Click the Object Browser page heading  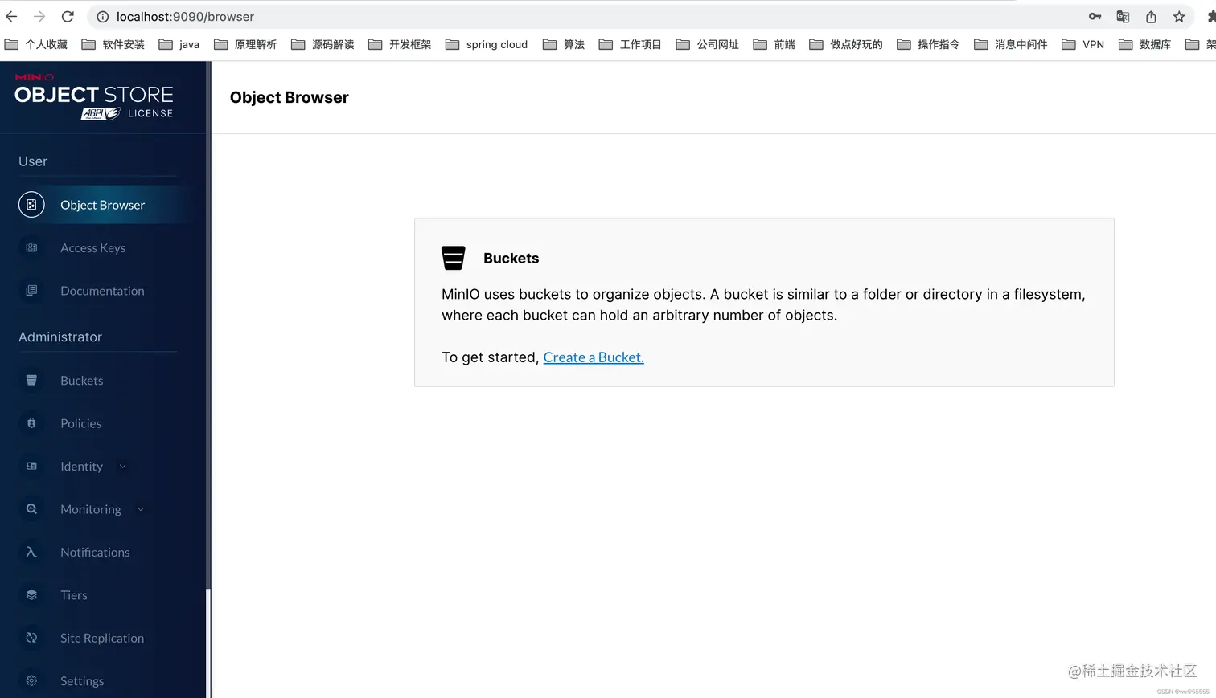pyautogui.click(x=290, y=97)
